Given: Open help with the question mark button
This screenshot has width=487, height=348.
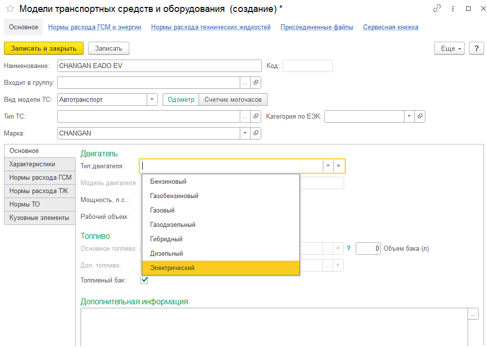Looking at the screenshot, I should [477, 48].
